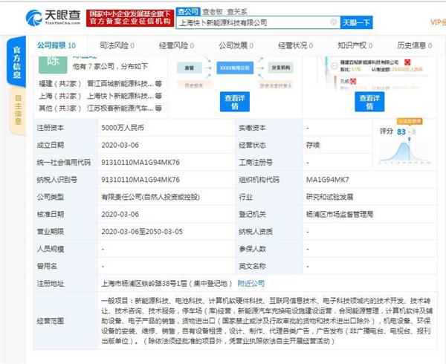Screen dimensions: 446x364
Task: Select the 查老板 search tab
Action: 212,12
